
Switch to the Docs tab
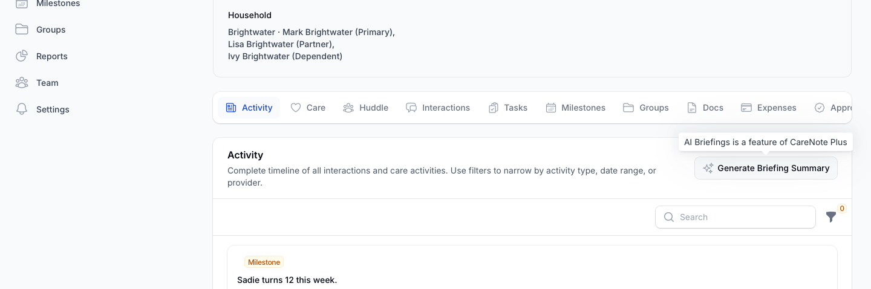pyautogui.click(x=705, y=108)
